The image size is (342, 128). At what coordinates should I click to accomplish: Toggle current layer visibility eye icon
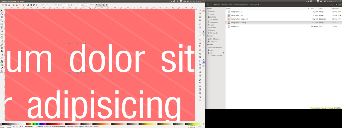[21, 126]
